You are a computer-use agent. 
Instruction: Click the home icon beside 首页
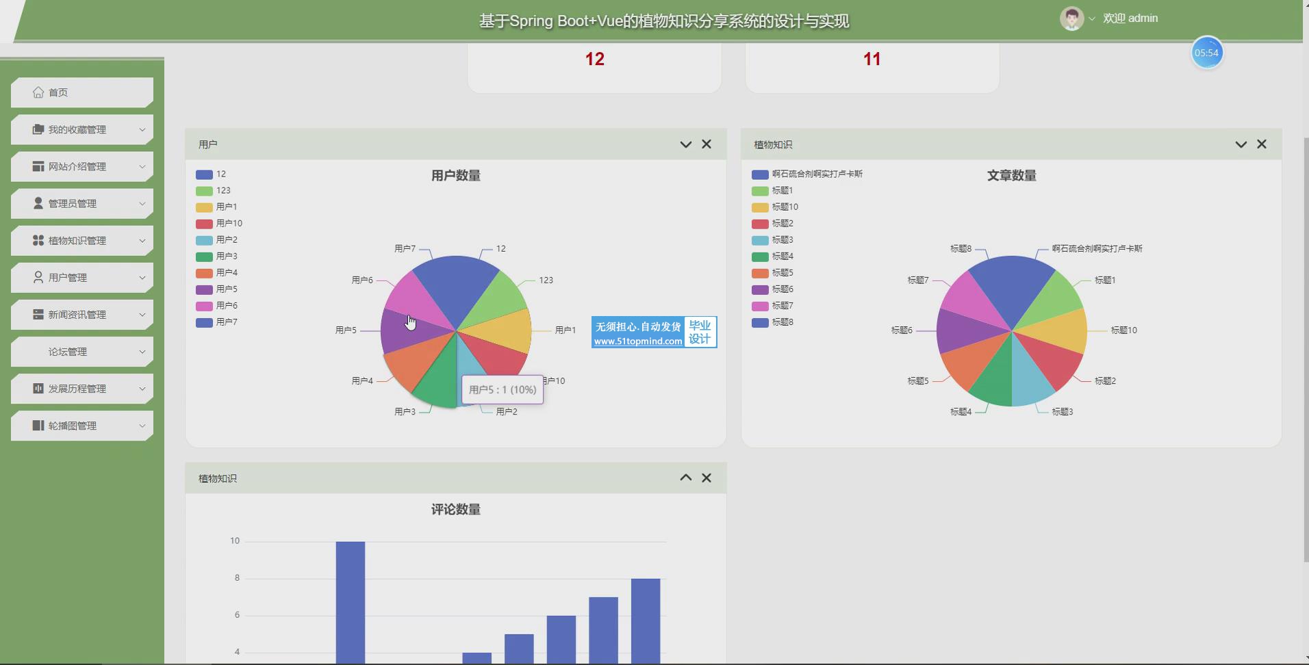(x=38, y=92)
